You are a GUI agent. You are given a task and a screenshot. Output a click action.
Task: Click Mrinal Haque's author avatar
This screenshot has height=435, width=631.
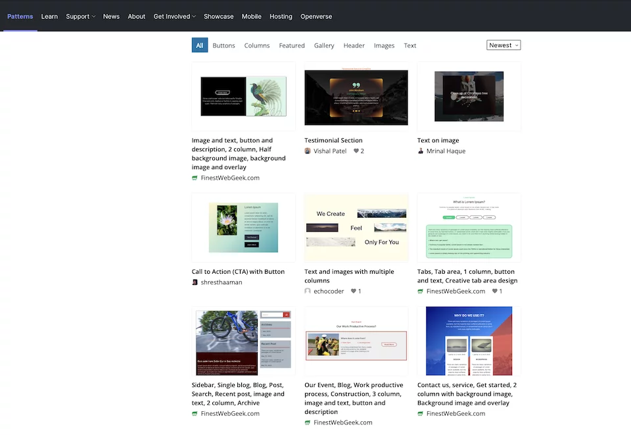pos(421,151)
